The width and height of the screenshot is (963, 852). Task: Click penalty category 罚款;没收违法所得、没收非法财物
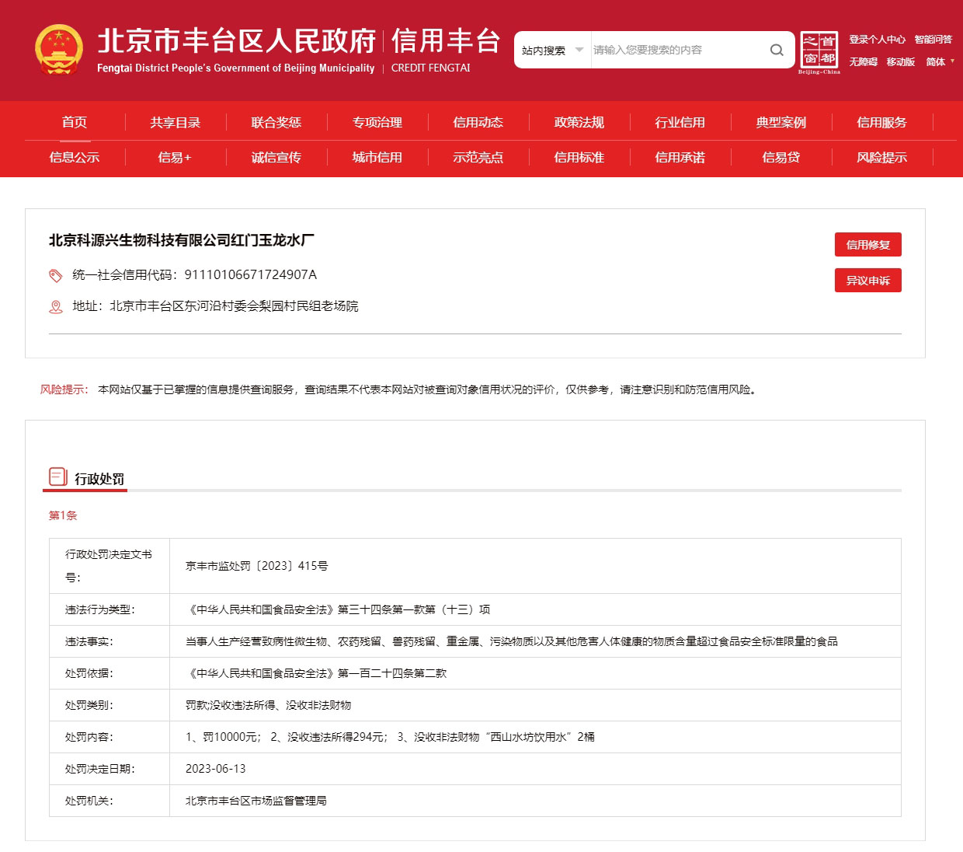click(269, 705)
